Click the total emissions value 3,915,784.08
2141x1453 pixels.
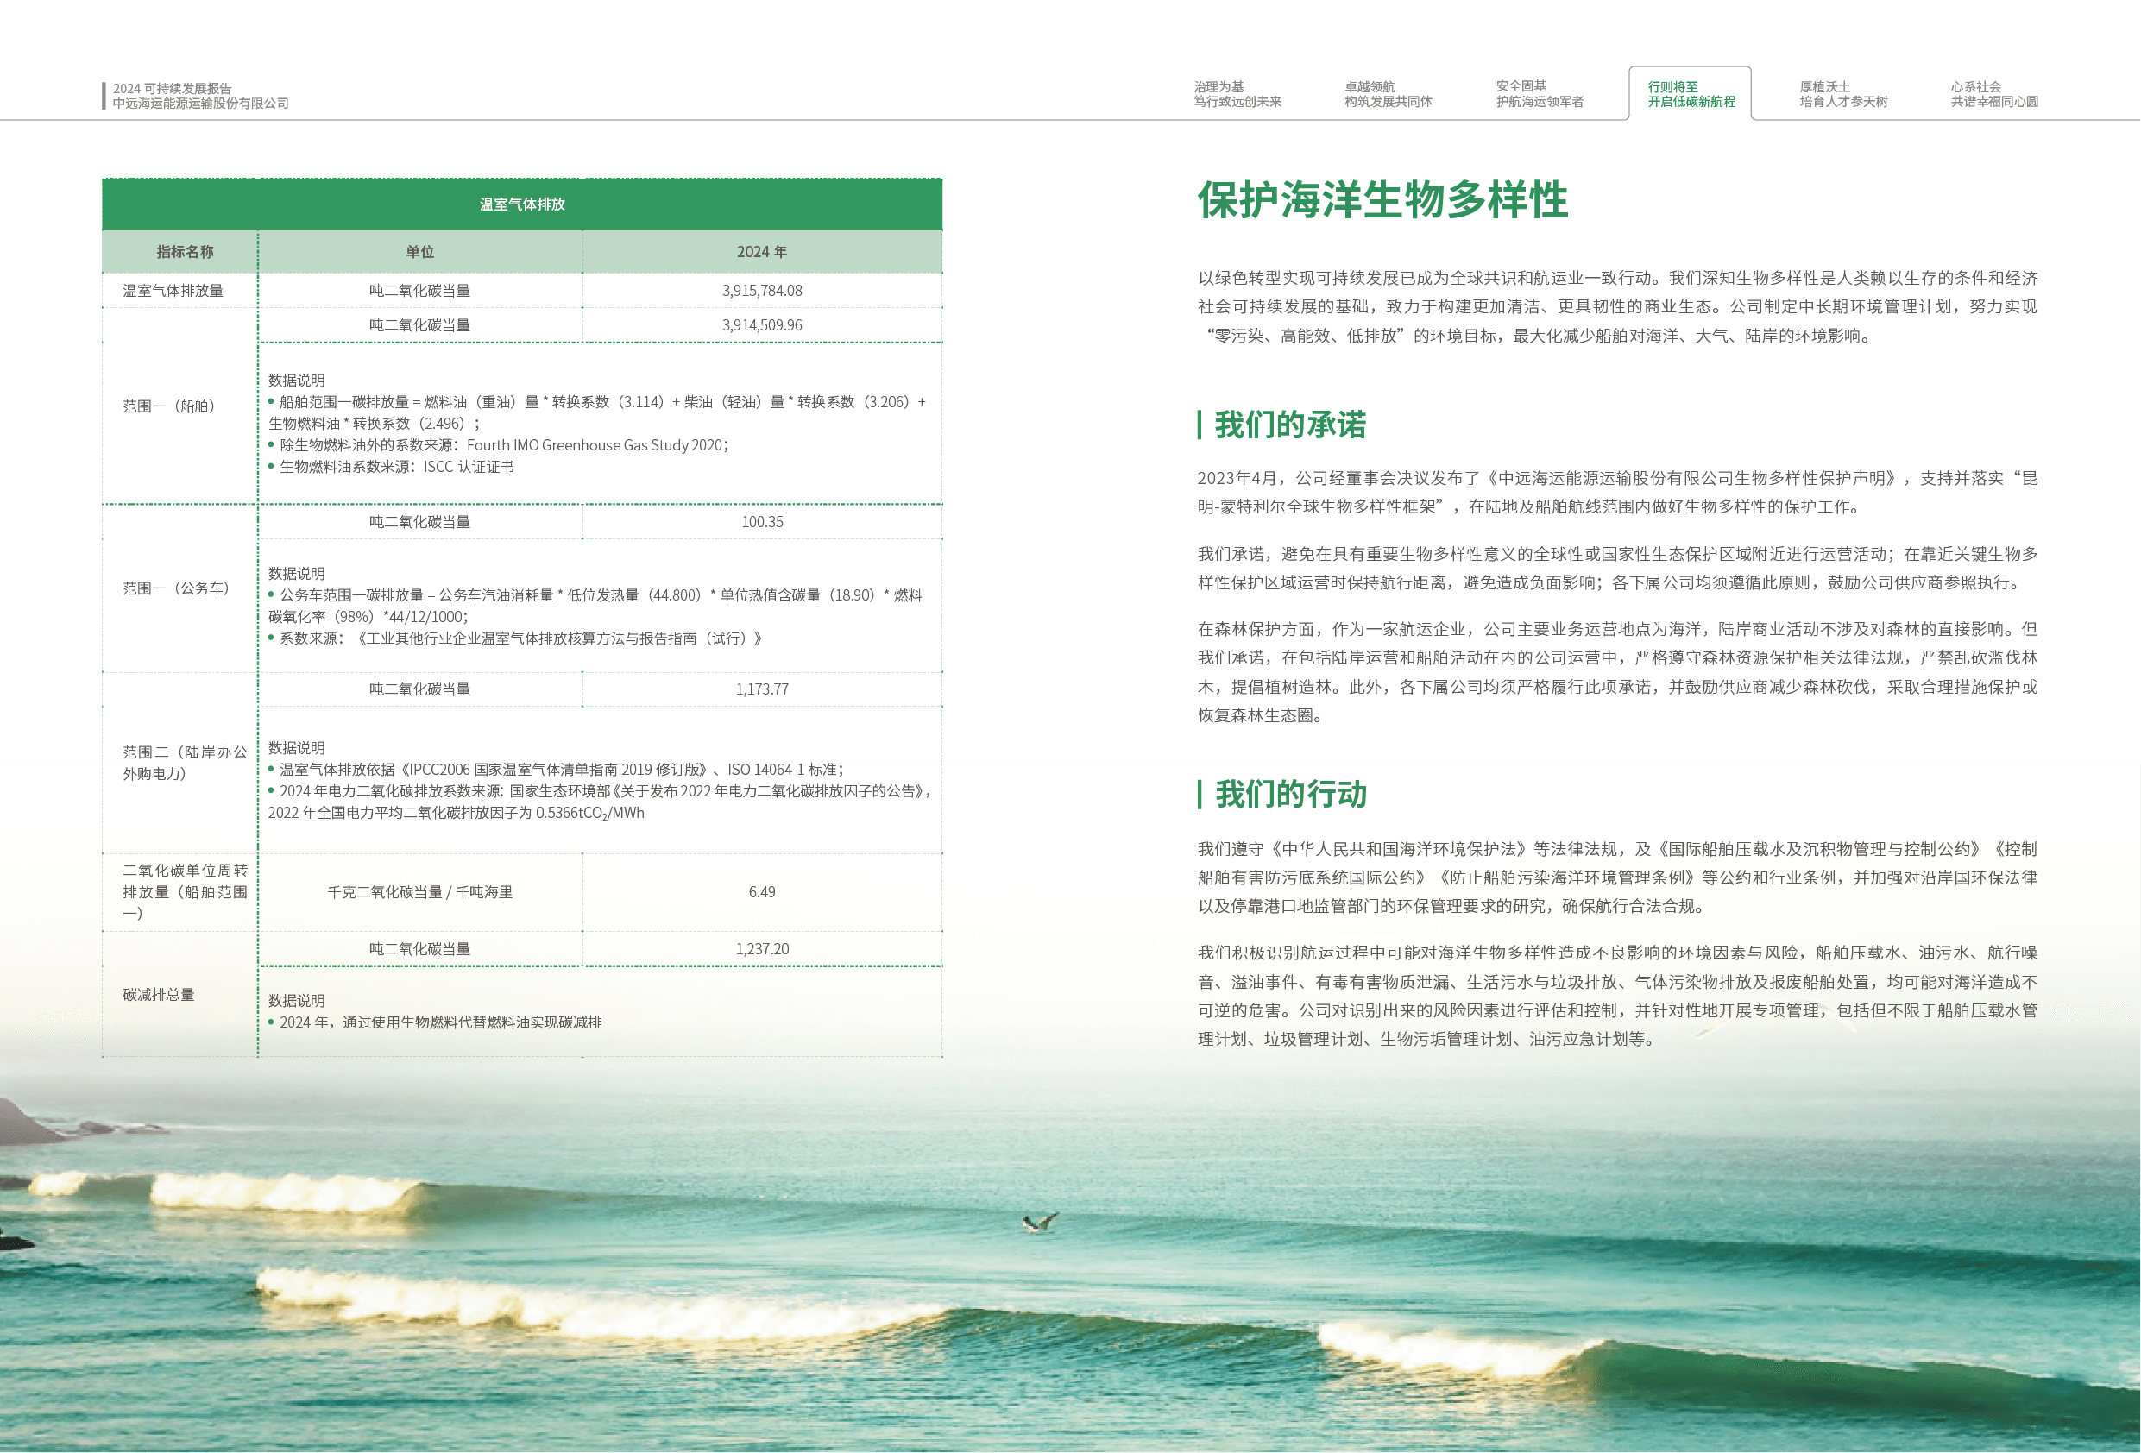point(761,290)
